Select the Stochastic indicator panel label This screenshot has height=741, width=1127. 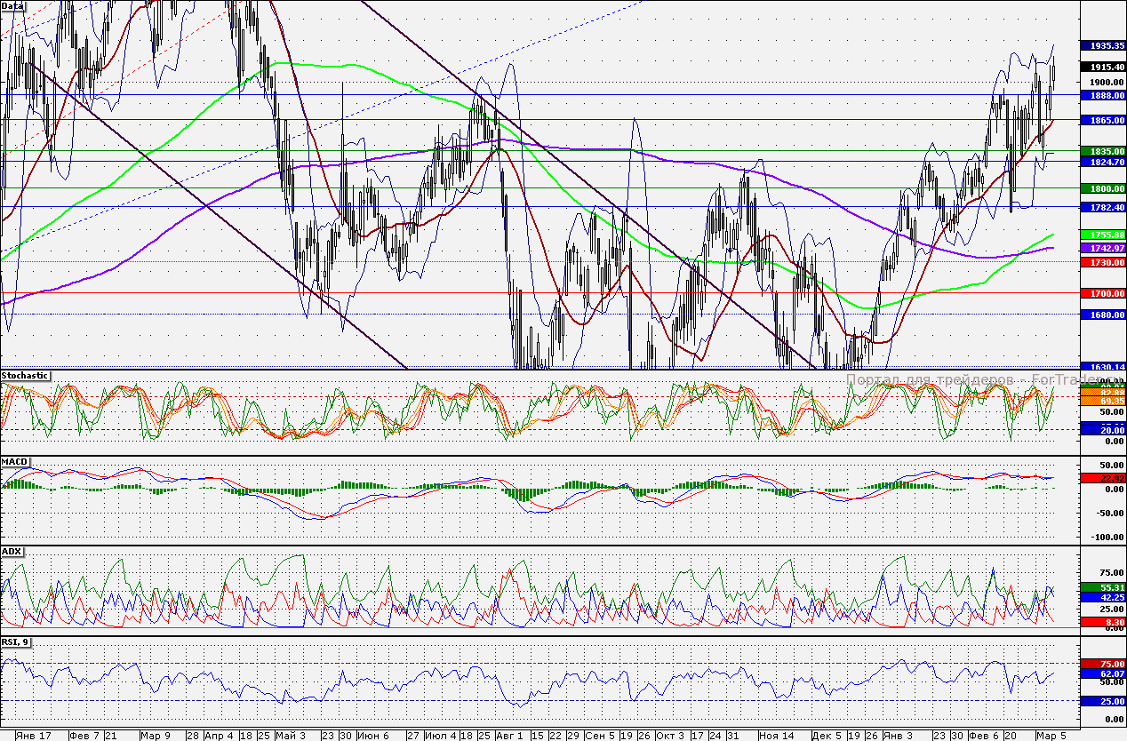pyautogui.click(x=25, y=376)
